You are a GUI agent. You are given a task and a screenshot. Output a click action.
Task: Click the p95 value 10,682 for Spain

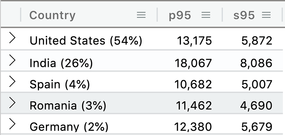[193, 84]
